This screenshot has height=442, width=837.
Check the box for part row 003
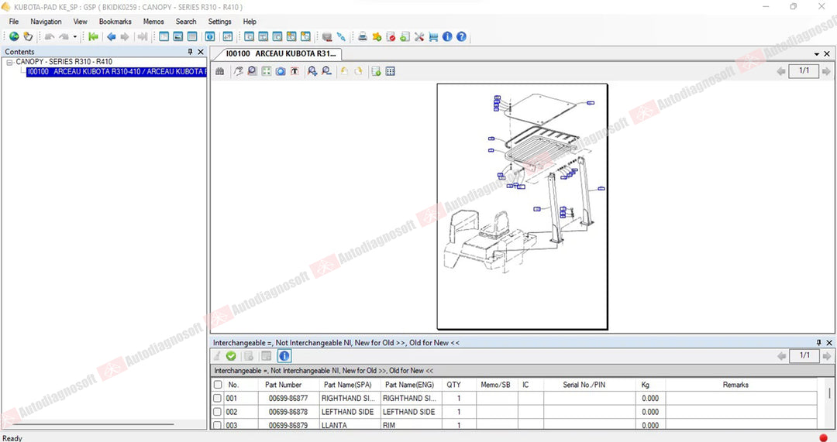click(x=217, y=425)
